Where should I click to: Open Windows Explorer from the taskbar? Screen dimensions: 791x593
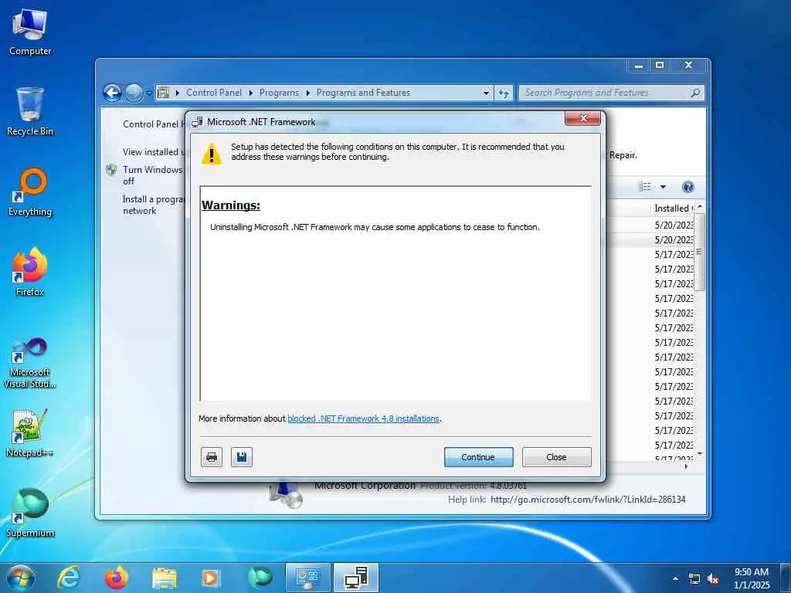point(165,578)
